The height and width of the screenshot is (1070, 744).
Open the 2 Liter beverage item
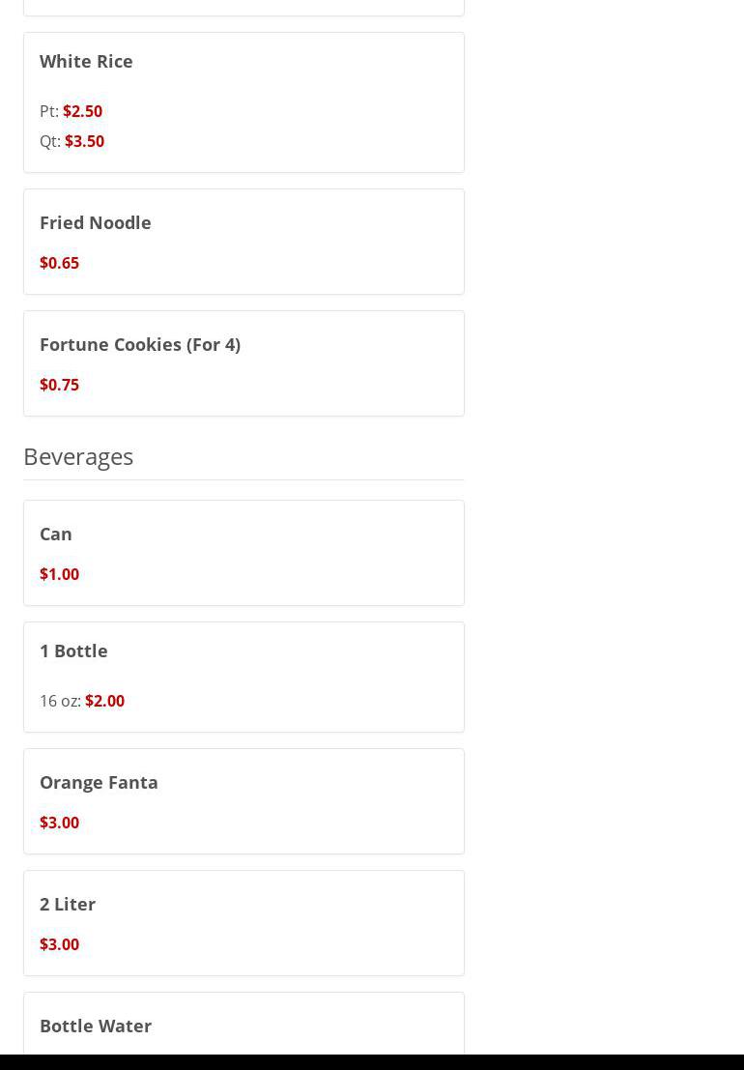pos(68,904)
